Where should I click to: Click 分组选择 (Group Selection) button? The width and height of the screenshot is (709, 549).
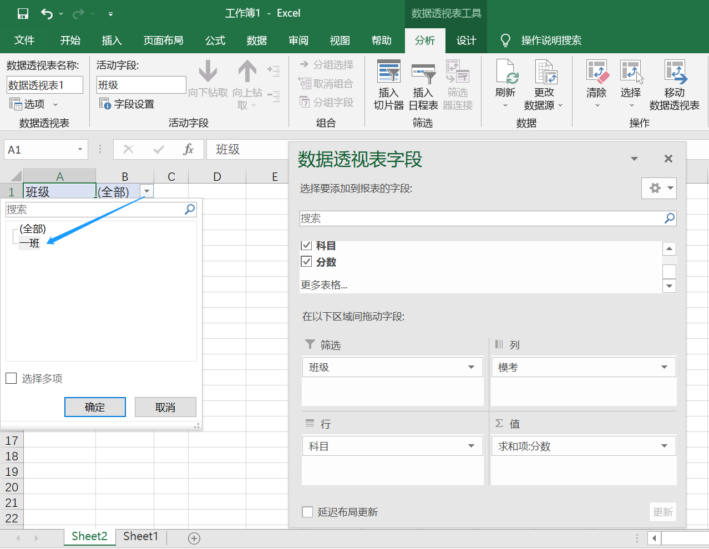pos(326,65)
